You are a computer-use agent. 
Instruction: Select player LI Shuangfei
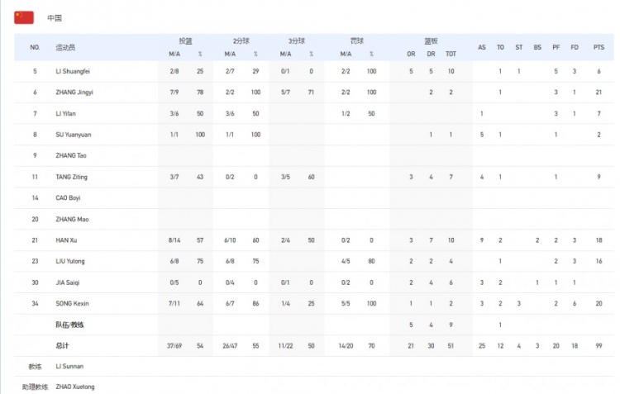[73, 71]
